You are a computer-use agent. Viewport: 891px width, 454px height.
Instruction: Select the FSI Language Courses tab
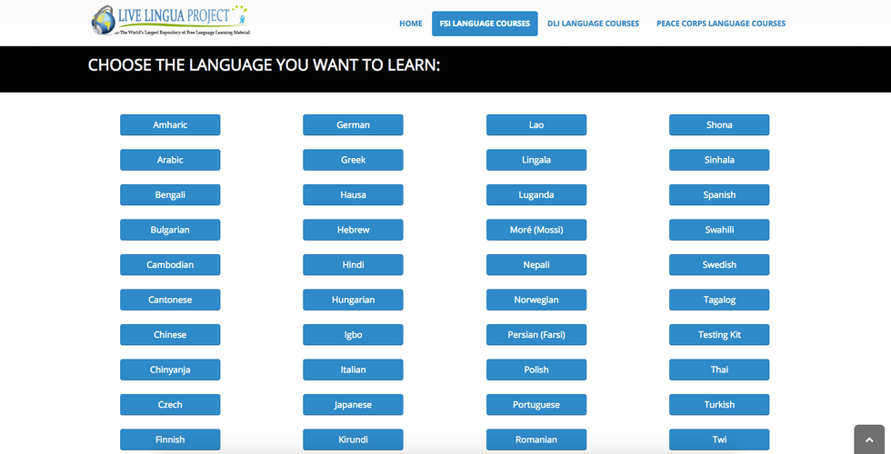tap(485, 24)
